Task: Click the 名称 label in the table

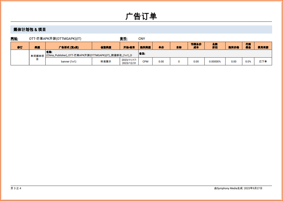Action: click(49, 52)
